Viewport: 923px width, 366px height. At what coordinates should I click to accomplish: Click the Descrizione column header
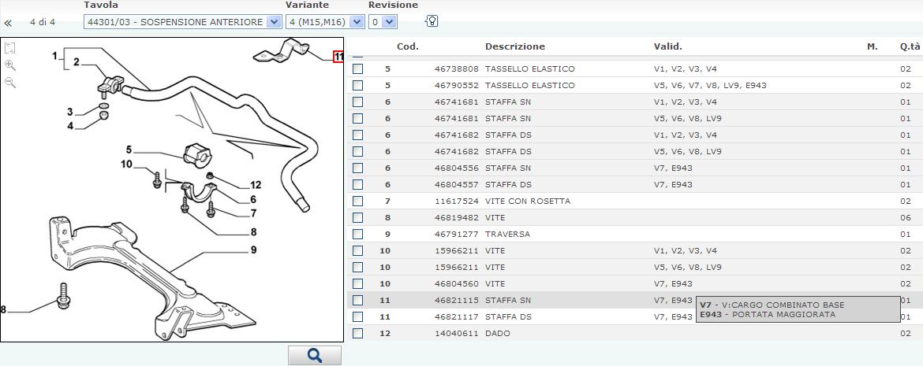514,46
